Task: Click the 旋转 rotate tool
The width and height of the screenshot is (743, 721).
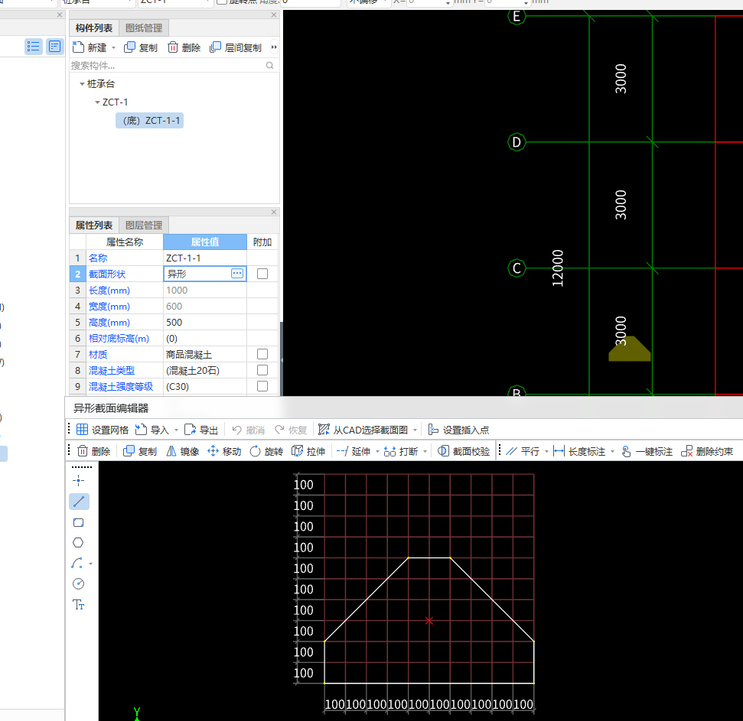Action: (266, 452)
